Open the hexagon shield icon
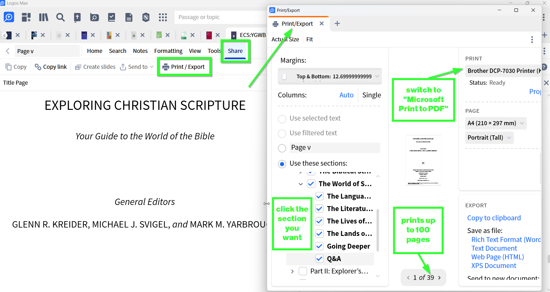This screenshot has width=550, height=292. click(x=146, y=17)
